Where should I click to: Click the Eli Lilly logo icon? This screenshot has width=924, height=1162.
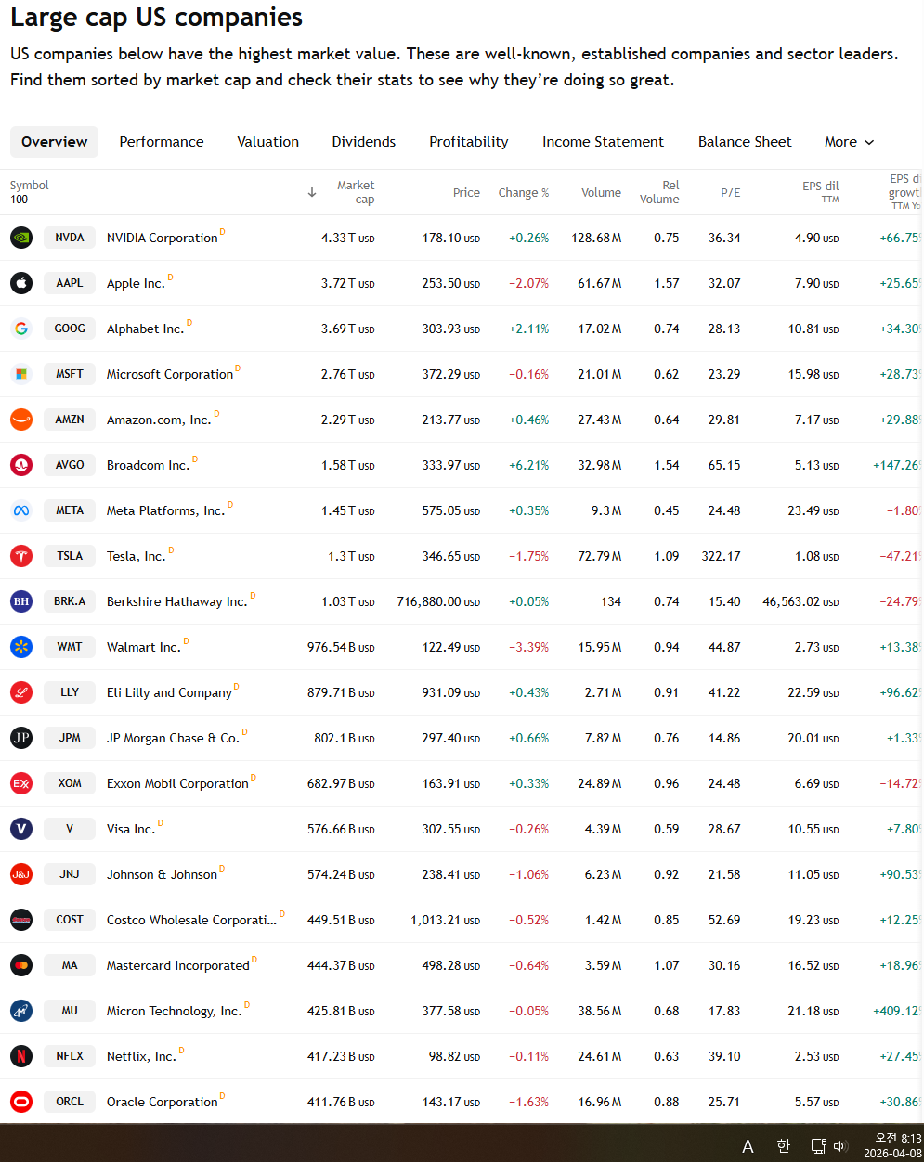[21, 692]
